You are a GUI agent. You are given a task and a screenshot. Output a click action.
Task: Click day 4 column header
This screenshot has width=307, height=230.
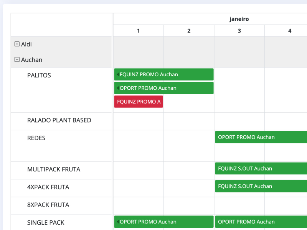click(x=289, y=31)
